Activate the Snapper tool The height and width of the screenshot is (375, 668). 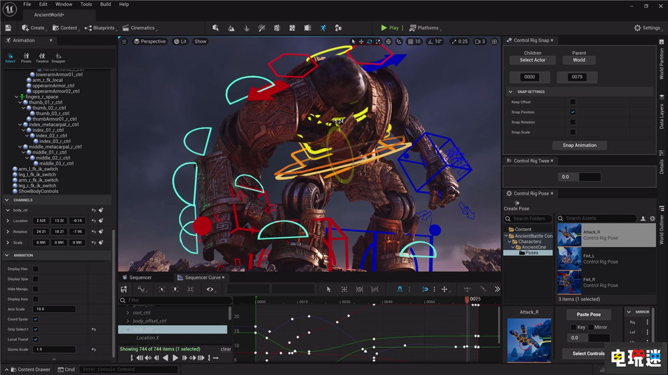click(58, 57)
